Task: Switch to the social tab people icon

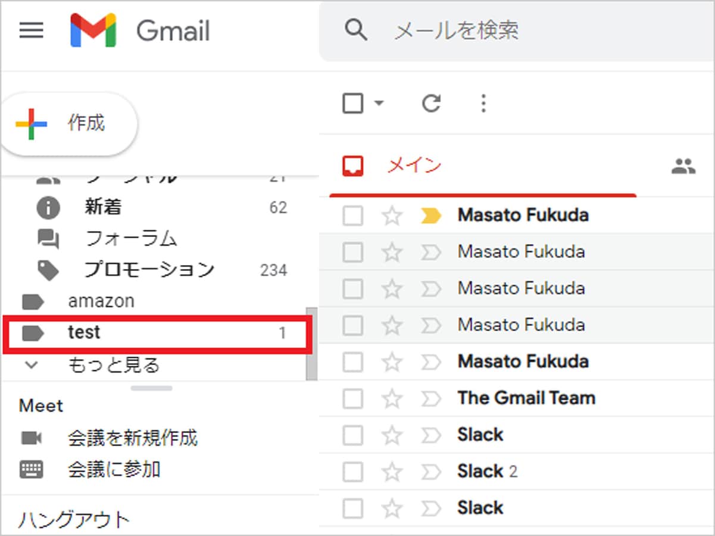Action: coord(683,166)
